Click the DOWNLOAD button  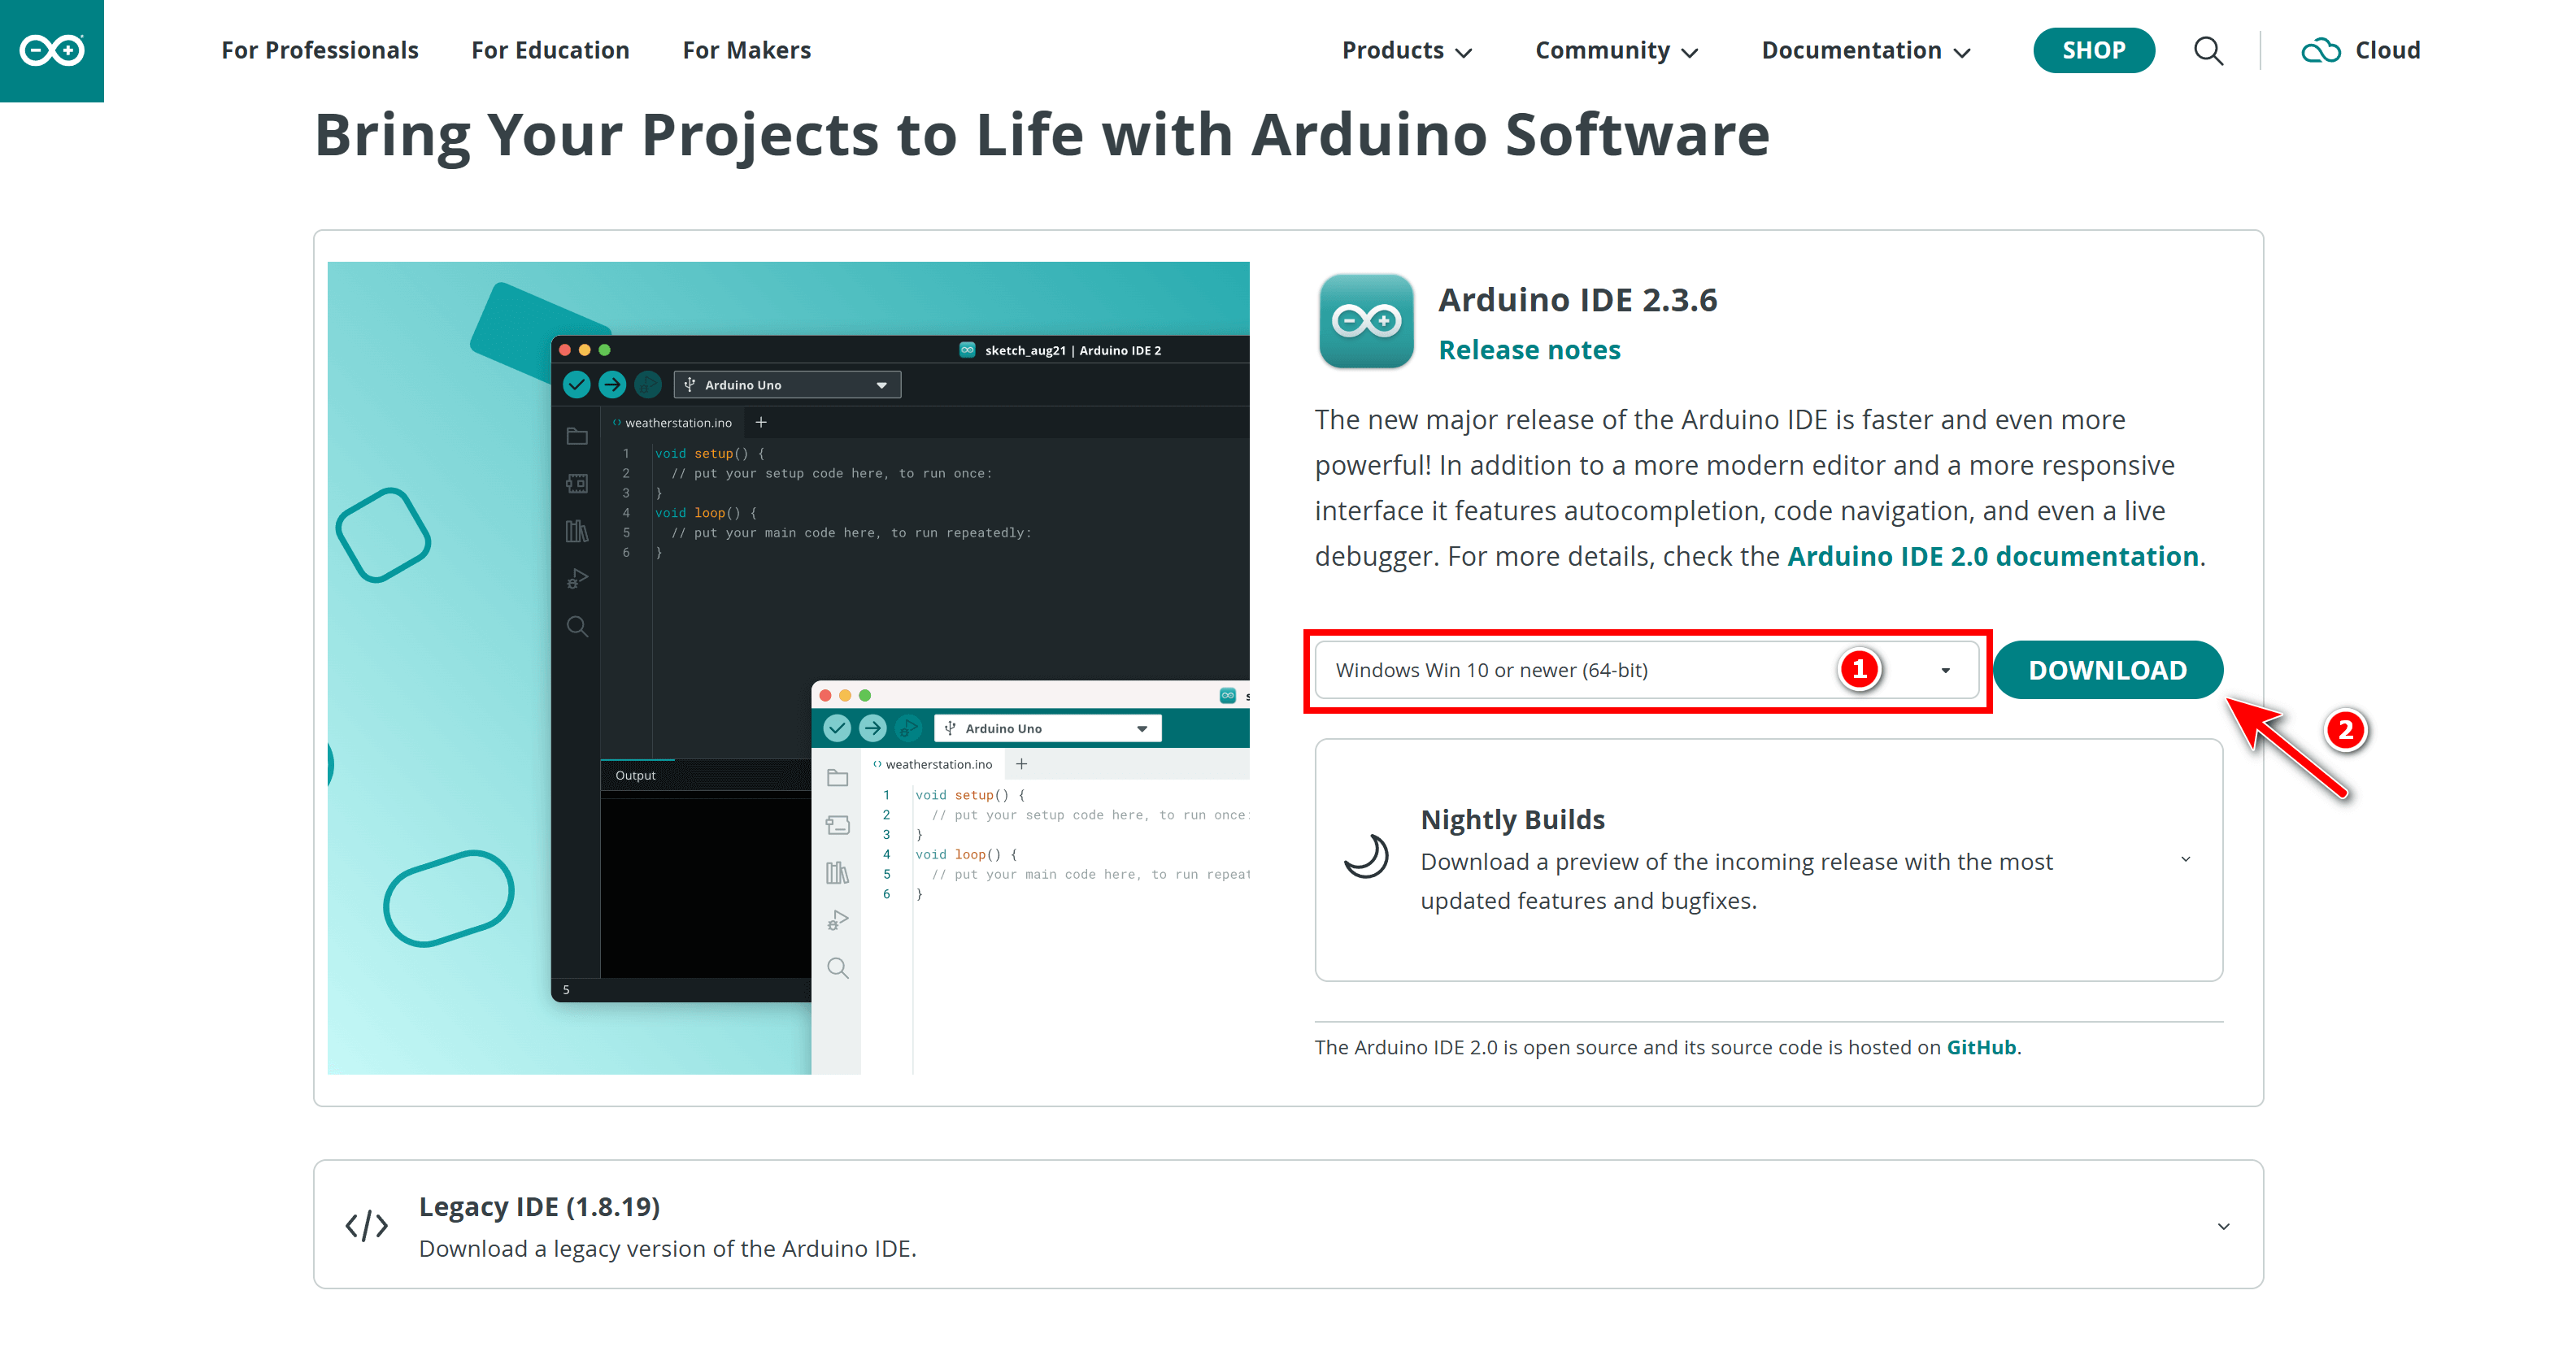(x=2108, y=669)
